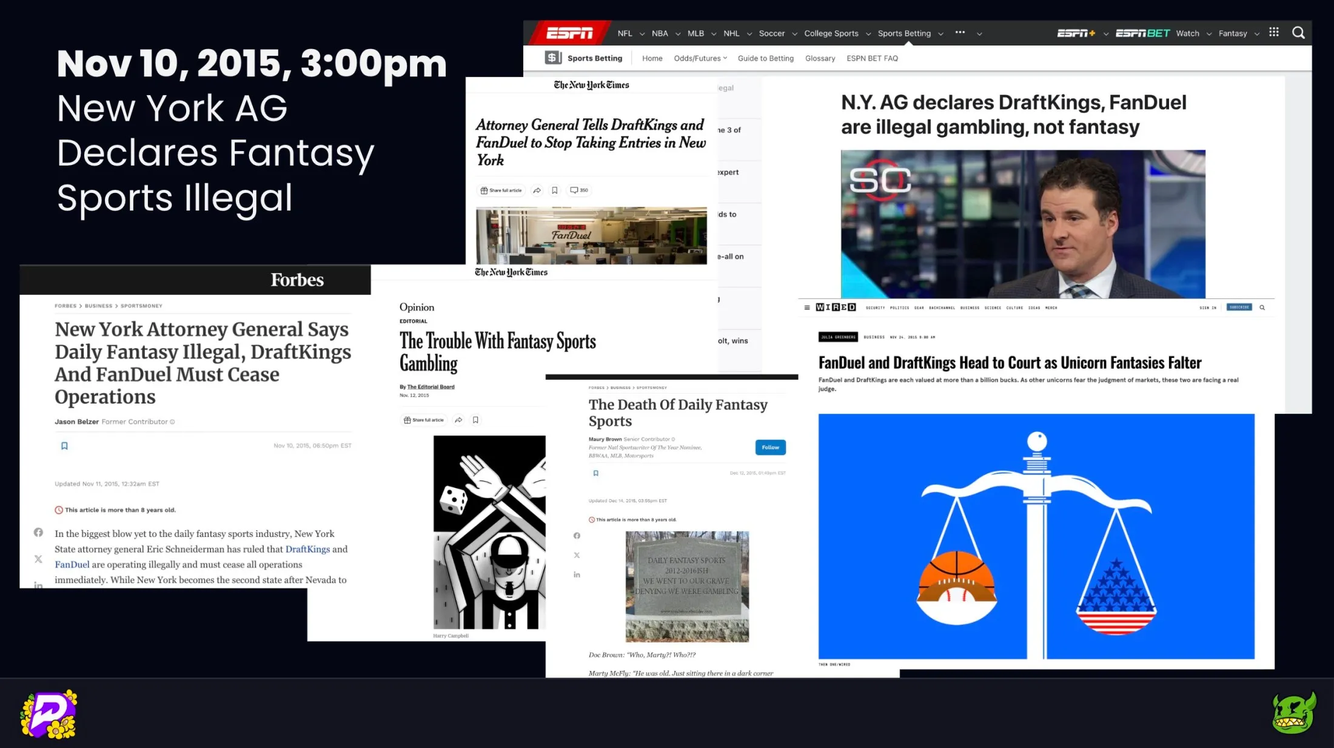Click the ESPN search magnifier icon
The image size is (1334, 748).
click(1298, 33)
